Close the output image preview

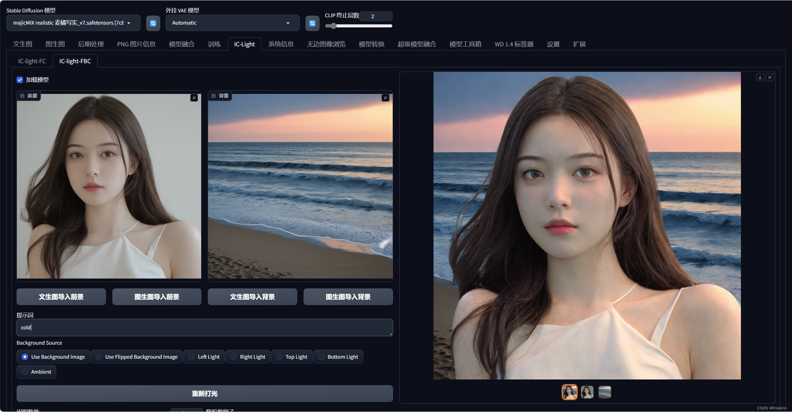coord(770,77)
